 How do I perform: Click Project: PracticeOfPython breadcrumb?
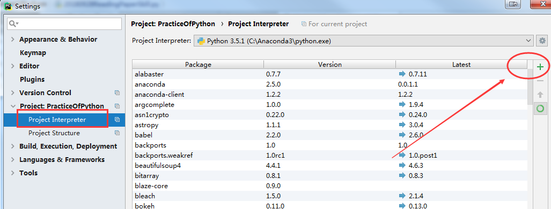tap(173, 24)
